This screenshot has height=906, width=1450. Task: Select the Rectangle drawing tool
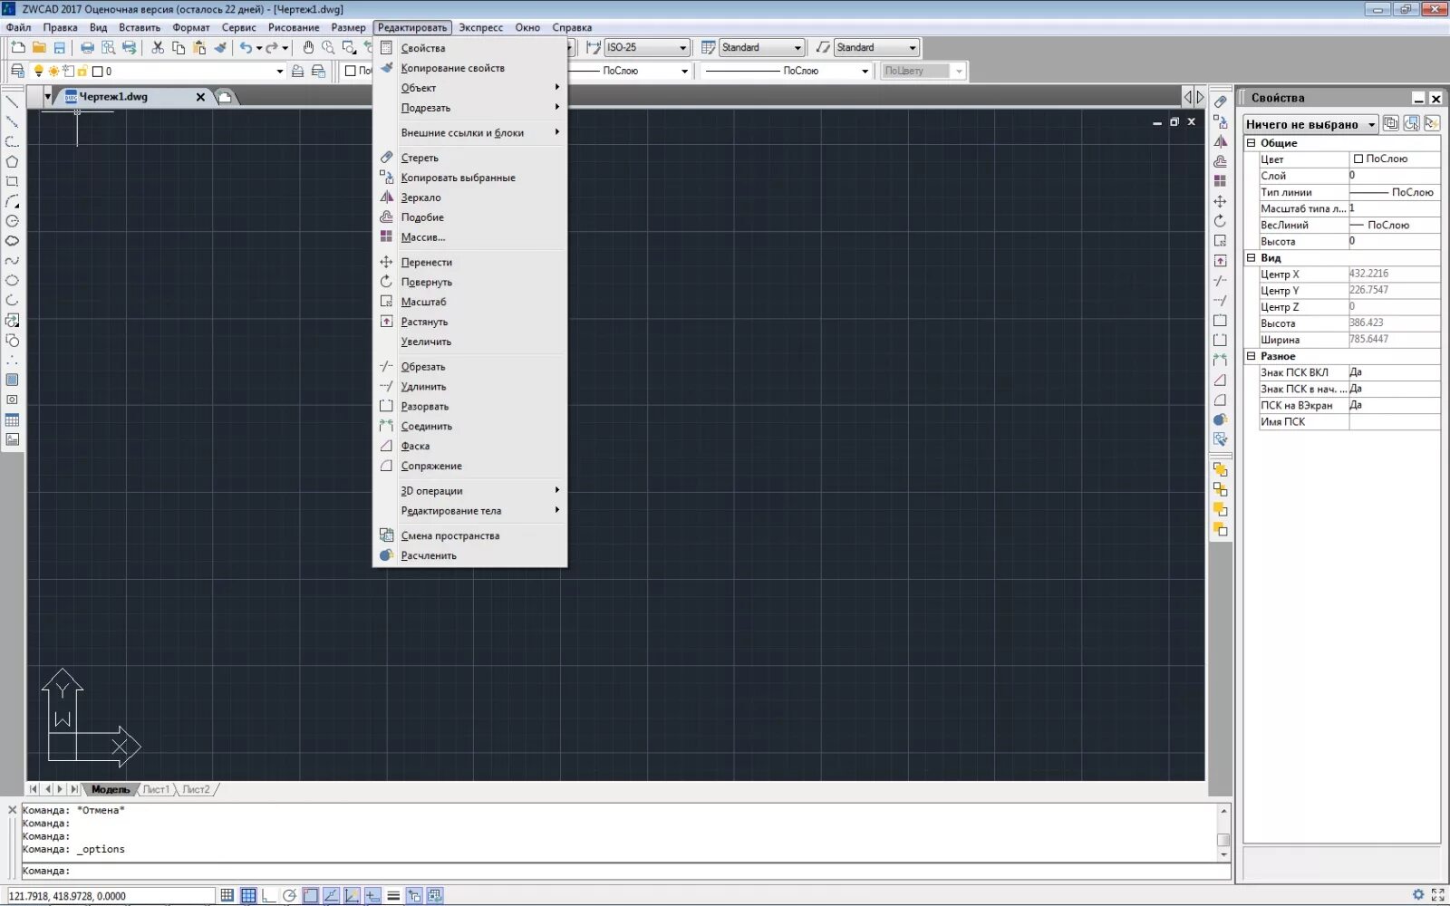point(12,181)
